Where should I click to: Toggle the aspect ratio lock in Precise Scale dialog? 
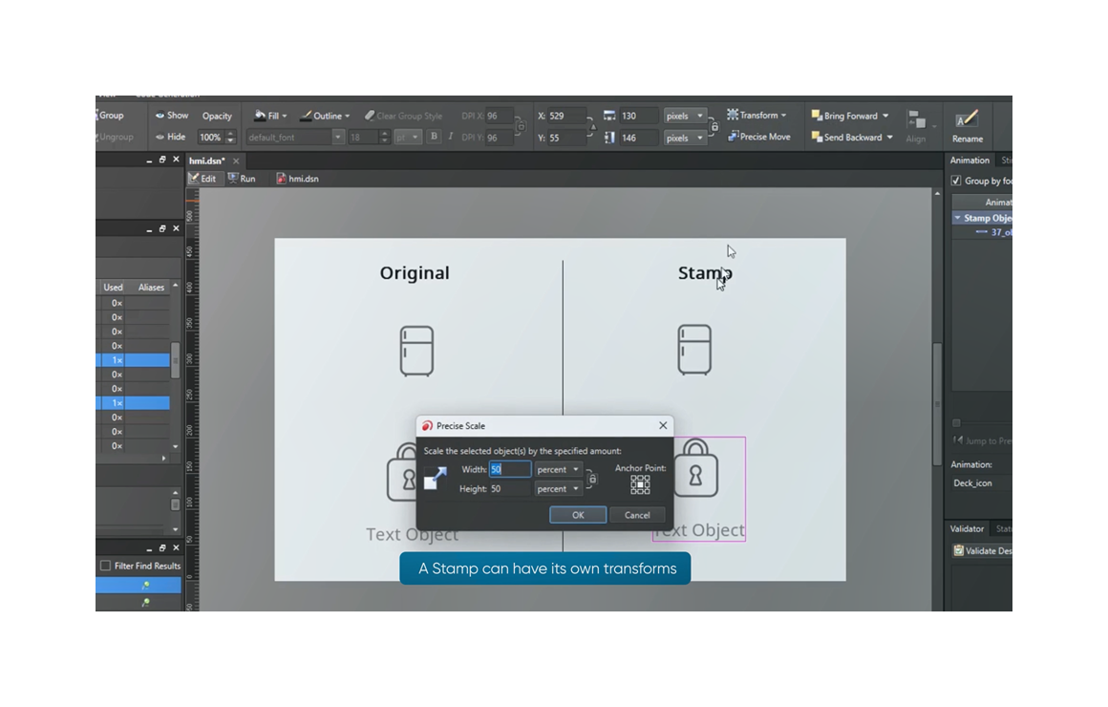[592, 479]
